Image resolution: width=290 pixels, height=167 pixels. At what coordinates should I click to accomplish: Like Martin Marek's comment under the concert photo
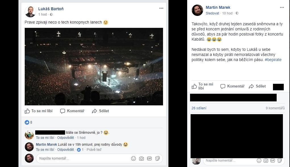pyautogui.click(x=45, y=149)
